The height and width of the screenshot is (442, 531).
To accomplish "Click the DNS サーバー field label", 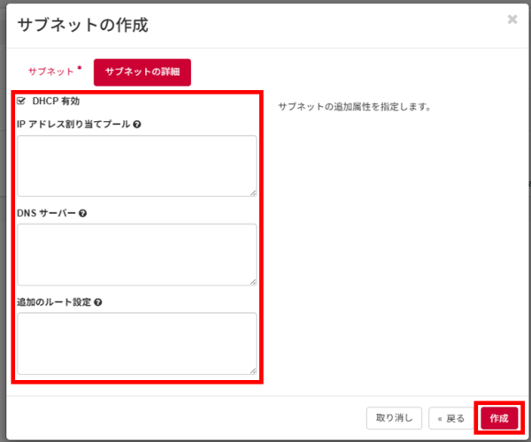I will click(46, 213).
